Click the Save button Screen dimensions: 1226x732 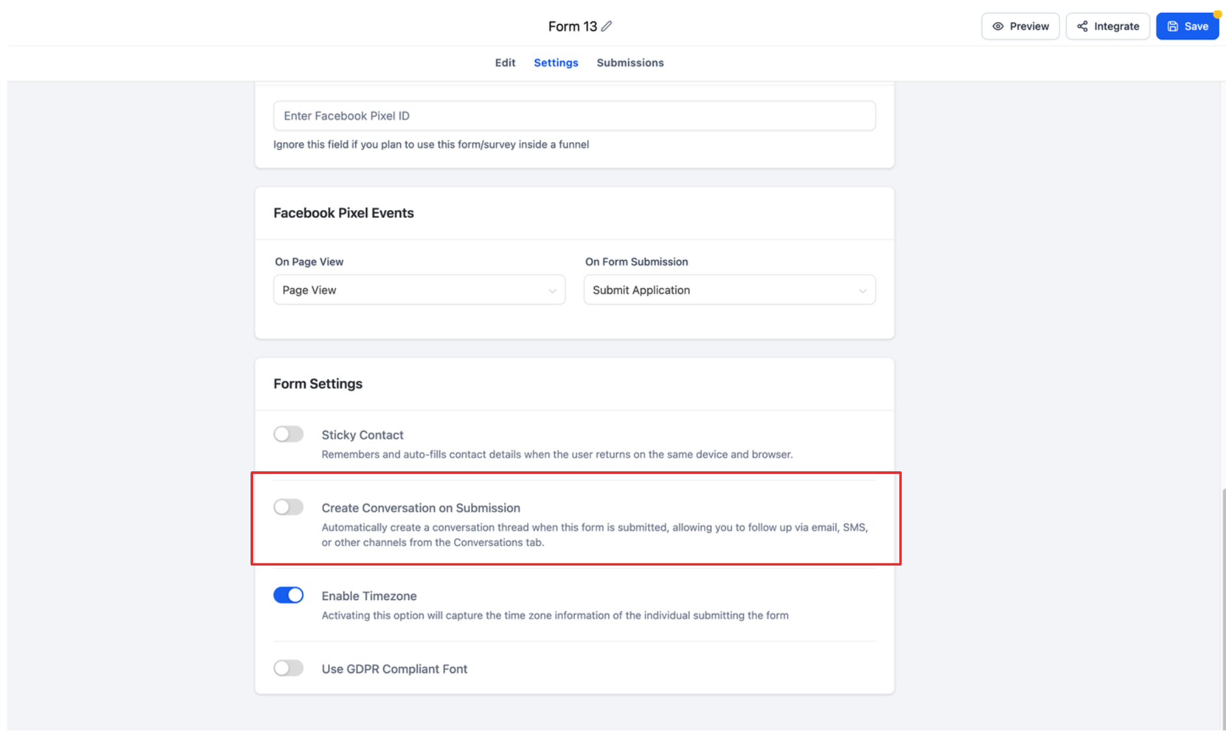pyautogui.click(x=1187, y=26)
